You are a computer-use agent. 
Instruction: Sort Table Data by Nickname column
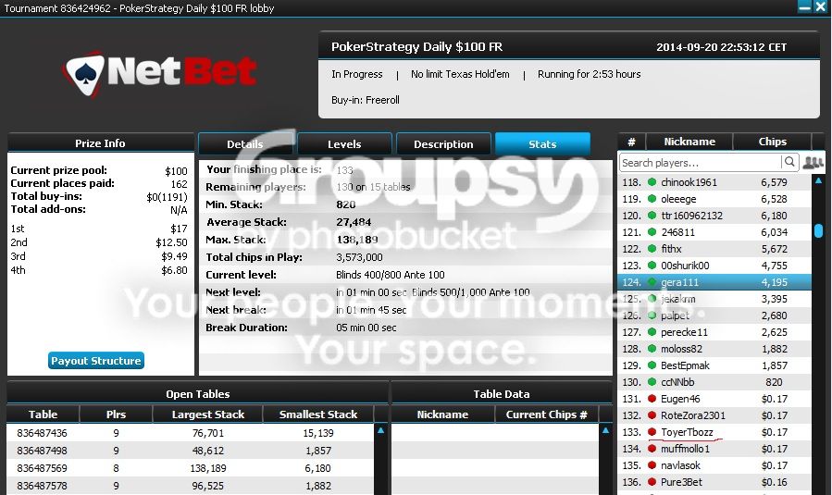(442, 415)
